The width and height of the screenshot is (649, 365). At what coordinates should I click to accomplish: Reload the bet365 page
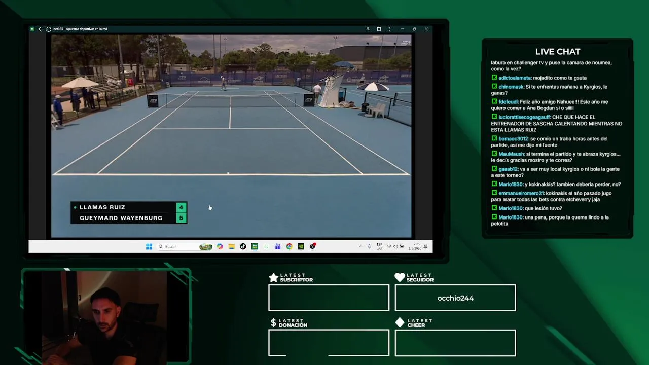(x=48, y=29)
